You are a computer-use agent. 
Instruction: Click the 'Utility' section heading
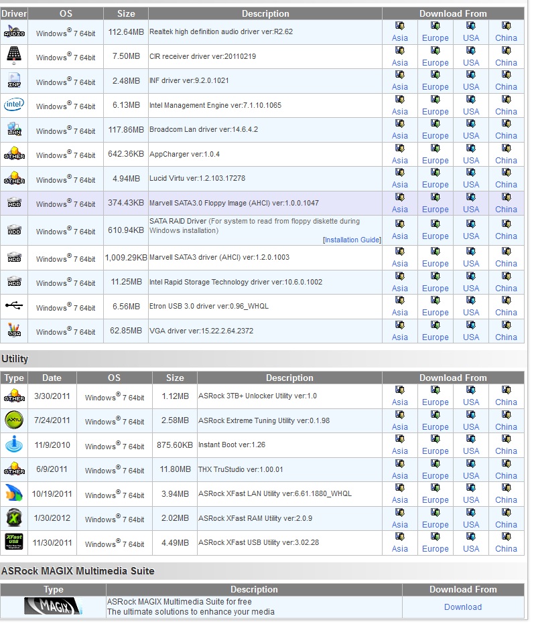coord(15,359)
